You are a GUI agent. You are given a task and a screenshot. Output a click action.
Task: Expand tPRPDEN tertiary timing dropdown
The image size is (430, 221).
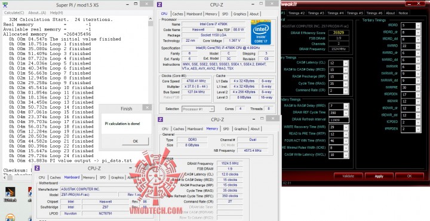click(418, 129)
